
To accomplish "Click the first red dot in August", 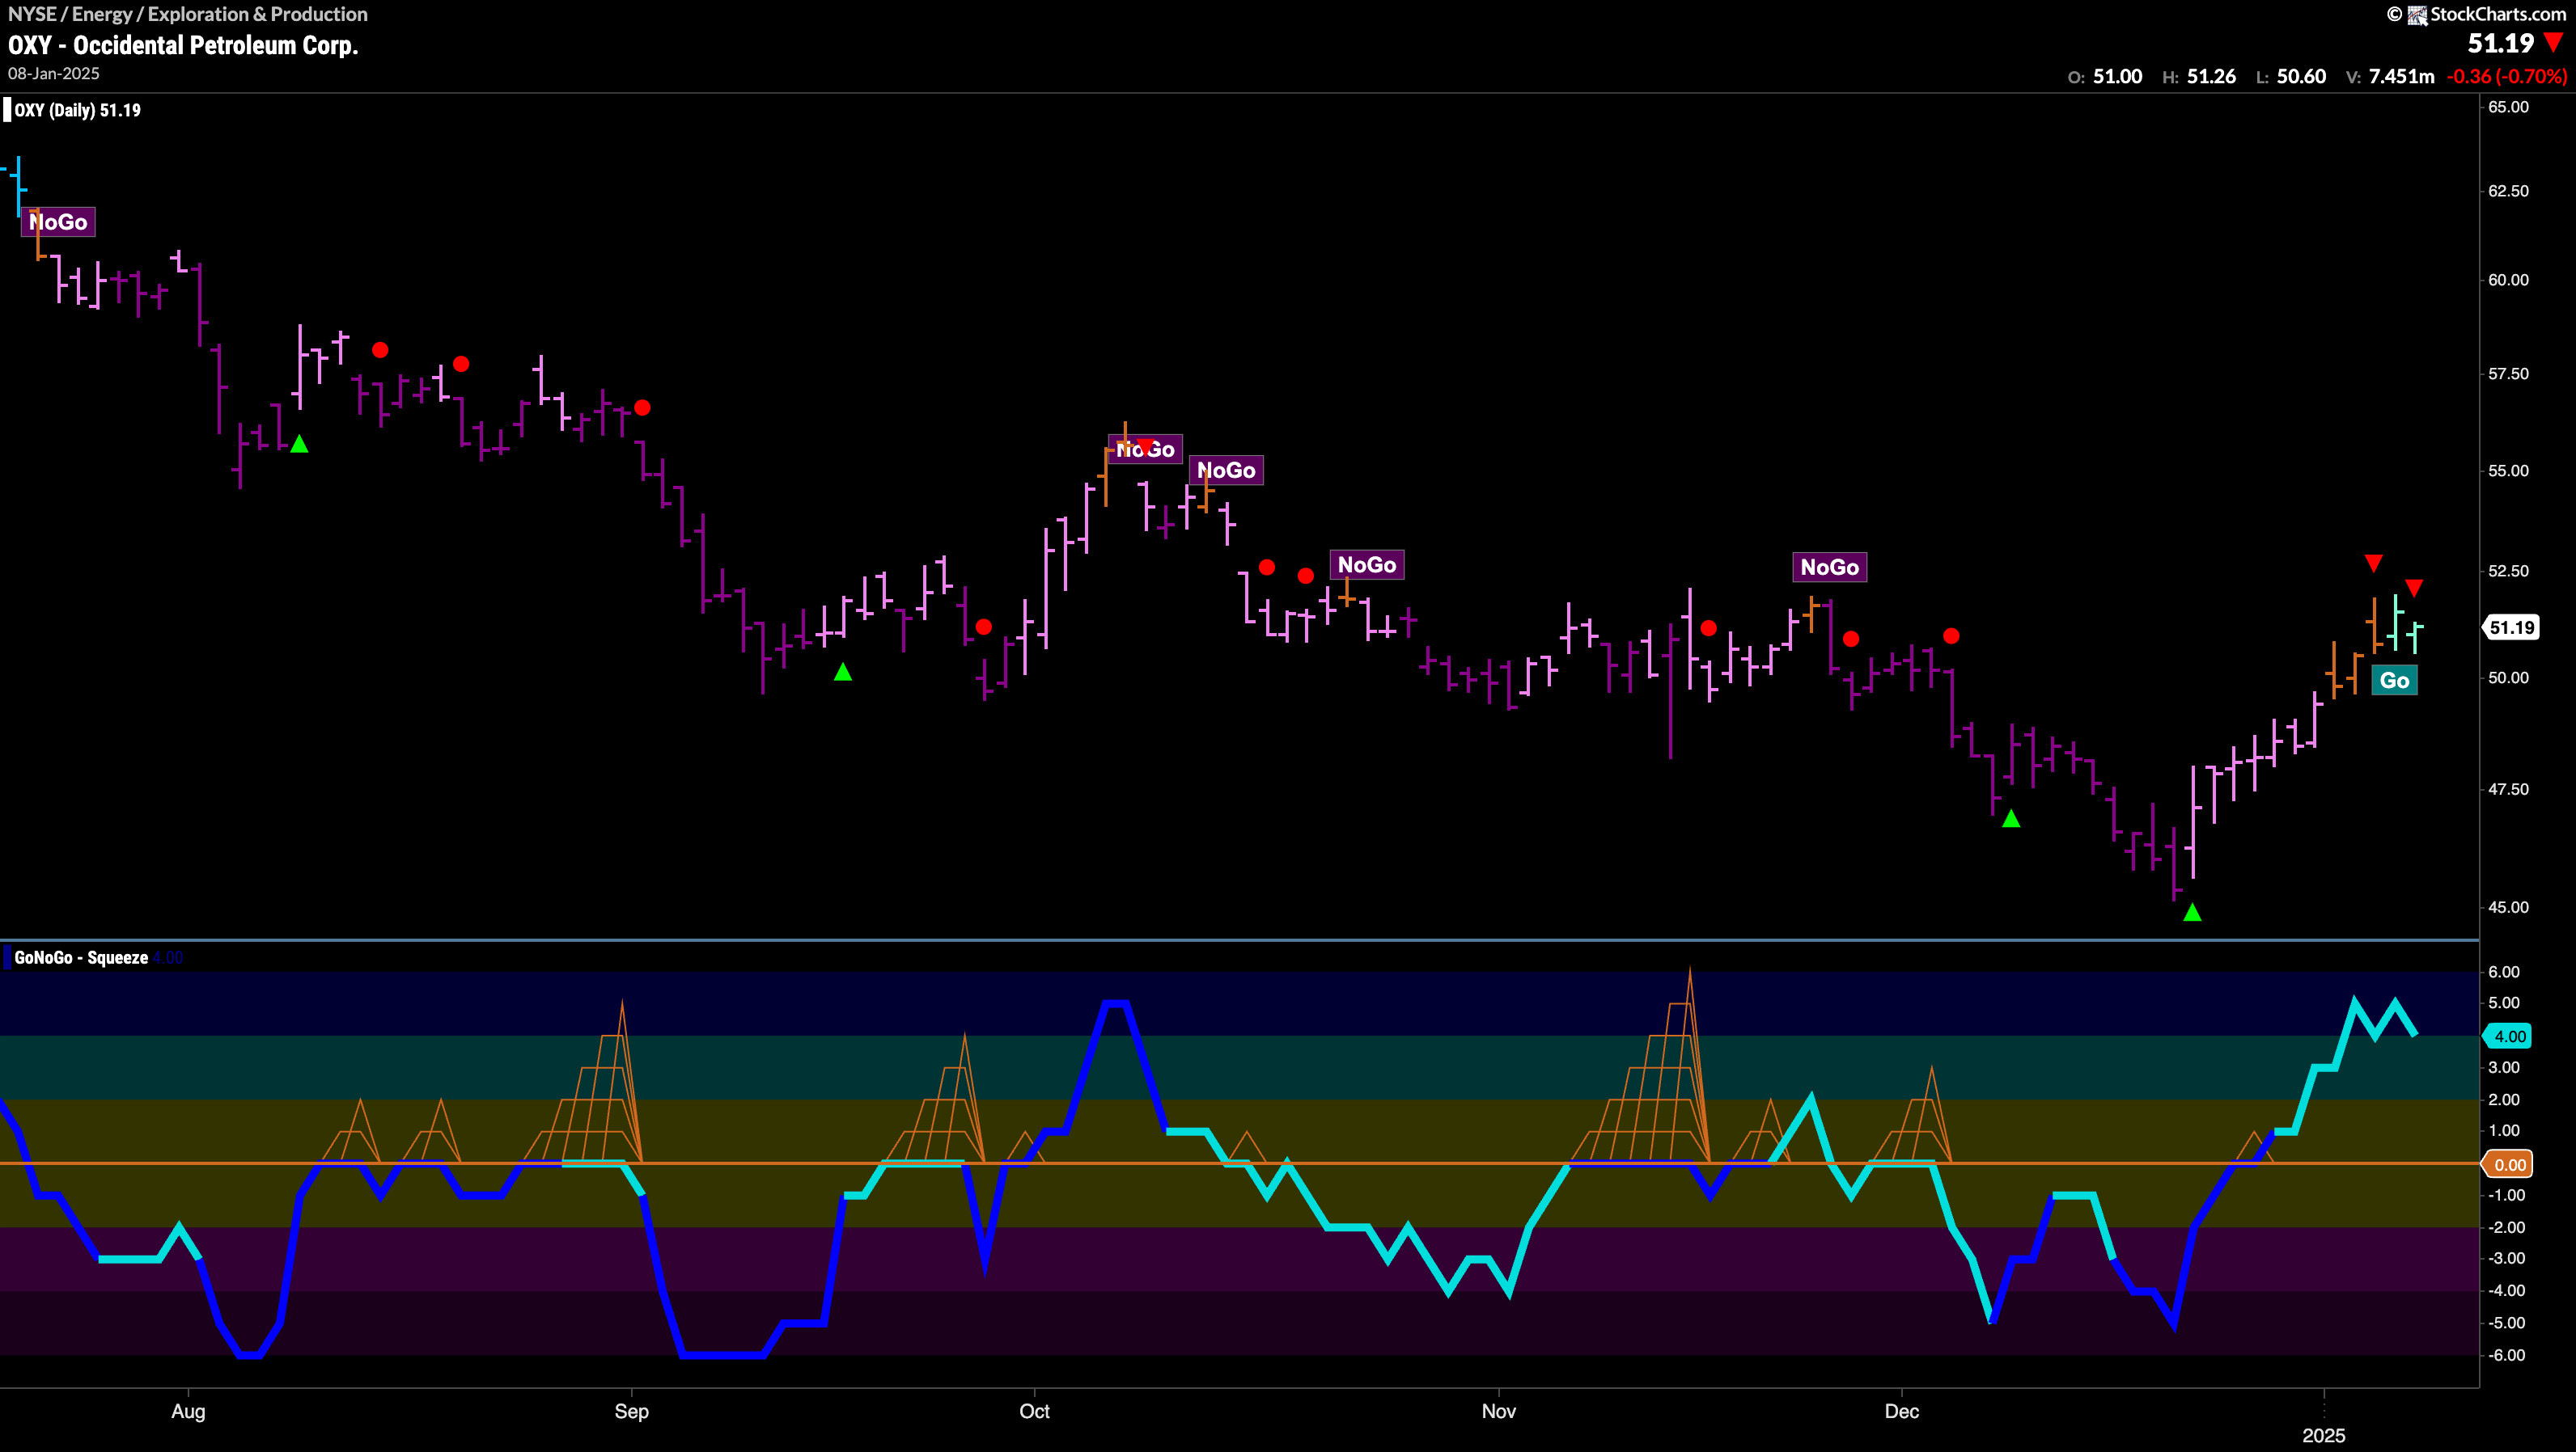I will pos(380,350).
